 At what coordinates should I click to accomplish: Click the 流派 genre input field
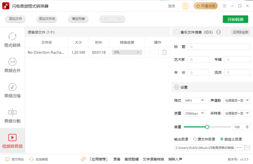(x=237, y=73)
